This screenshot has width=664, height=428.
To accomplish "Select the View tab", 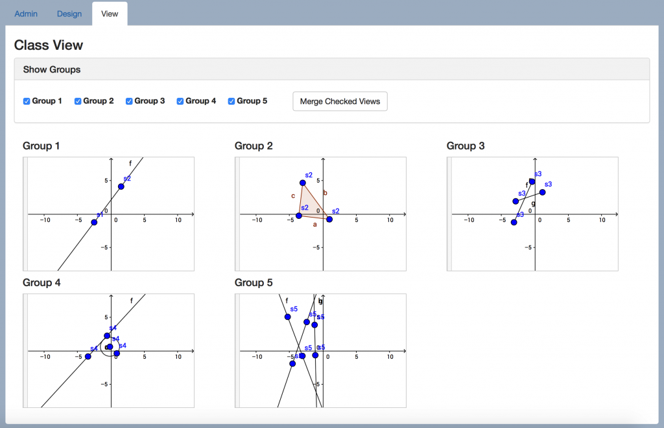I will pos(109,14).
